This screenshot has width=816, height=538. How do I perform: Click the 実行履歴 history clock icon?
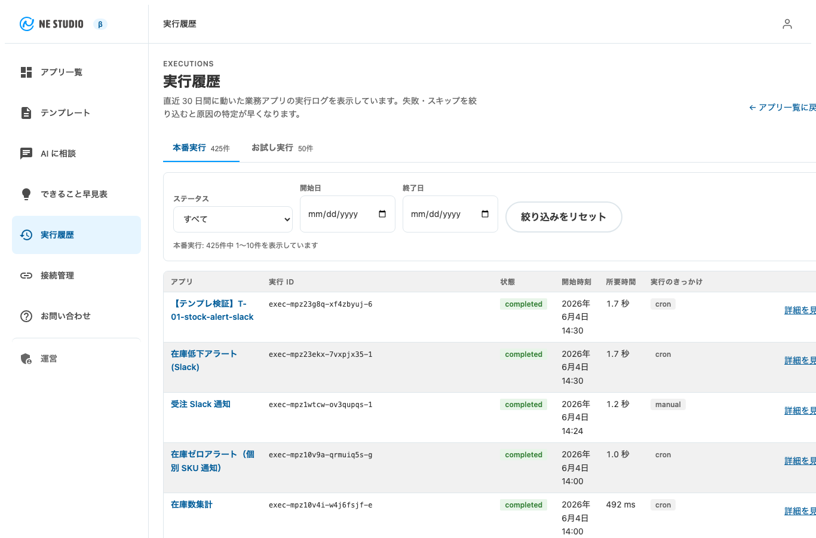(26, 235)
